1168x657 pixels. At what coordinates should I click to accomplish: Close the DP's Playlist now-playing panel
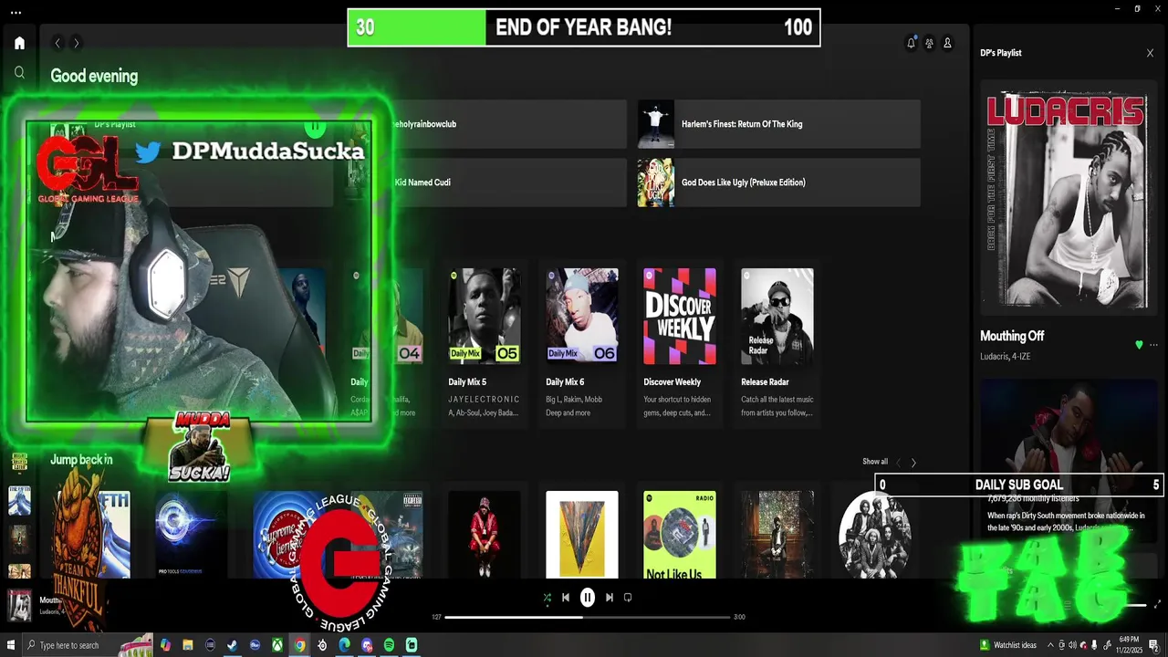(x=1150, y=53)
